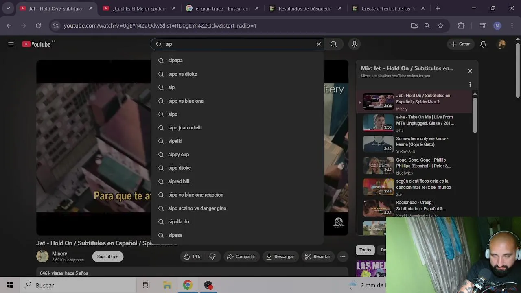Open the account avatar menu
The image size is (521, 293).
[x=501, y=44]
